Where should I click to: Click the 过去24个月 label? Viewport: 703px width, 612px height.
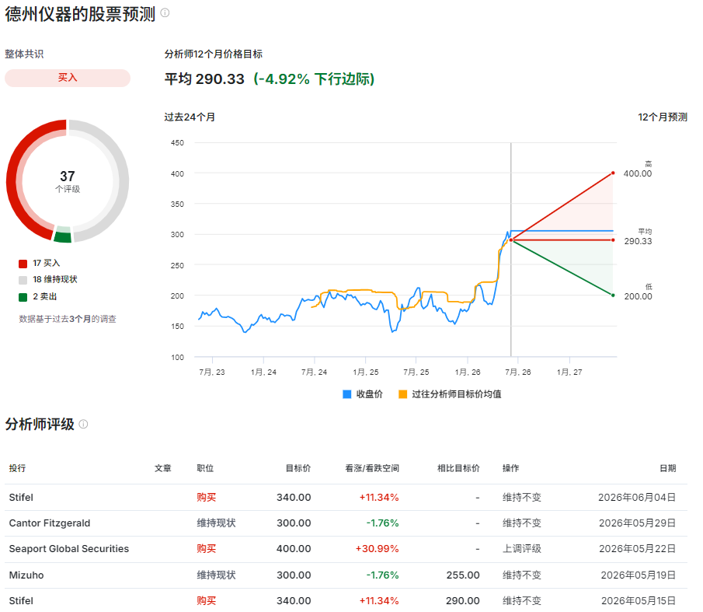point(190,117)
